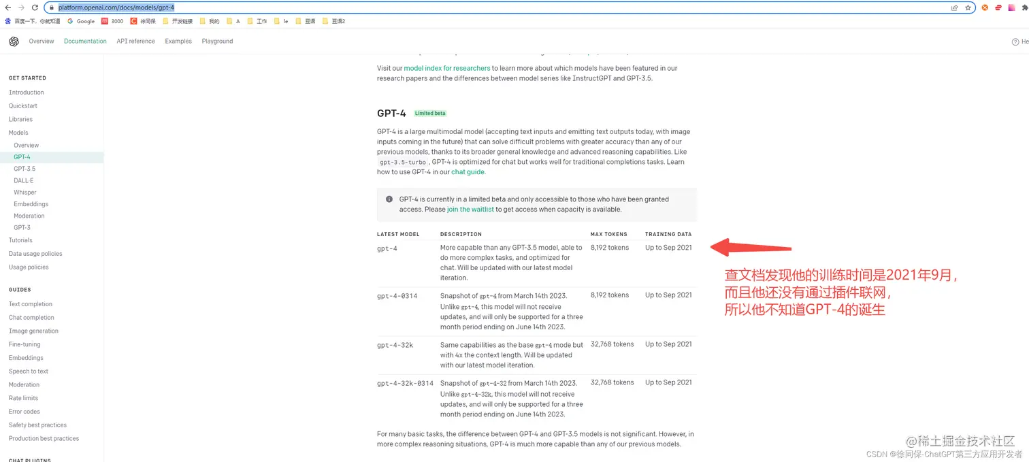
Task: Follow the chat guide link
Action: [x=468, y=172]
